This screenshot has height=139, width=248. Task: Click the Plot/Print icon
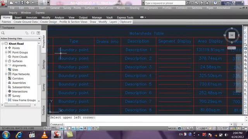[28, 3]
